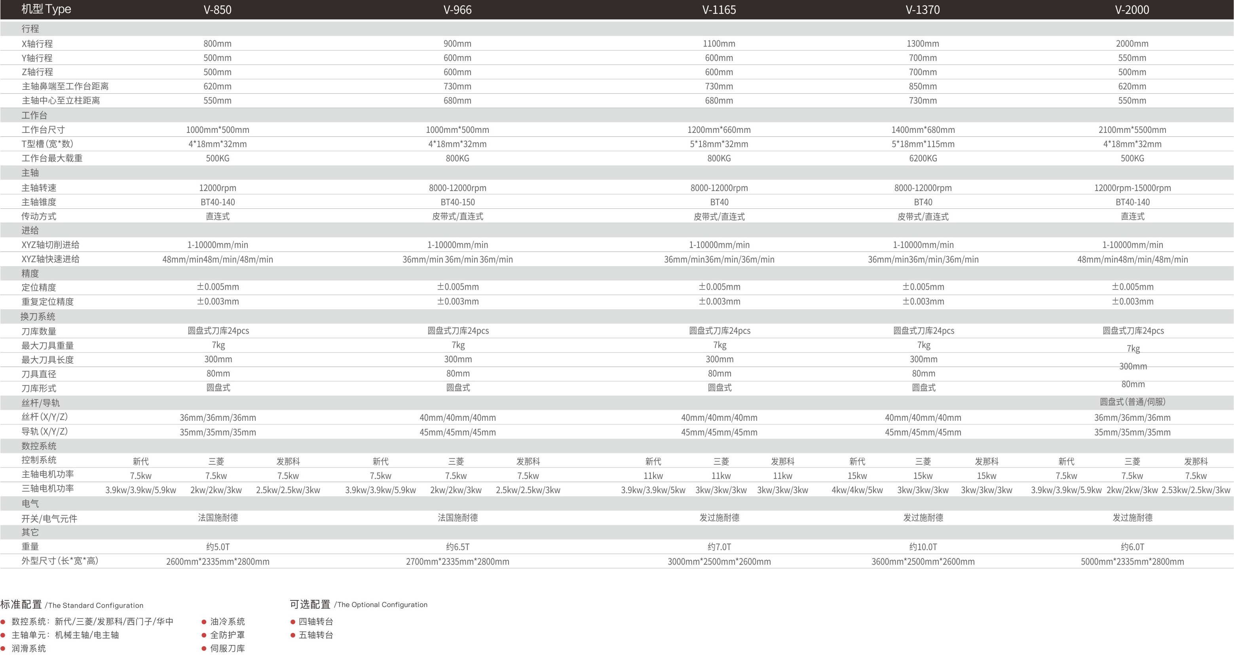The image size is (1234, 664).
Task: Click the 主轴转速 row label
Action: pos(39,188)
